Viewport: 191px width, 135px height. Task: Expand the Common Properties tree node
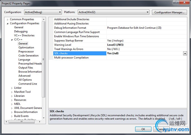[8, 19]
